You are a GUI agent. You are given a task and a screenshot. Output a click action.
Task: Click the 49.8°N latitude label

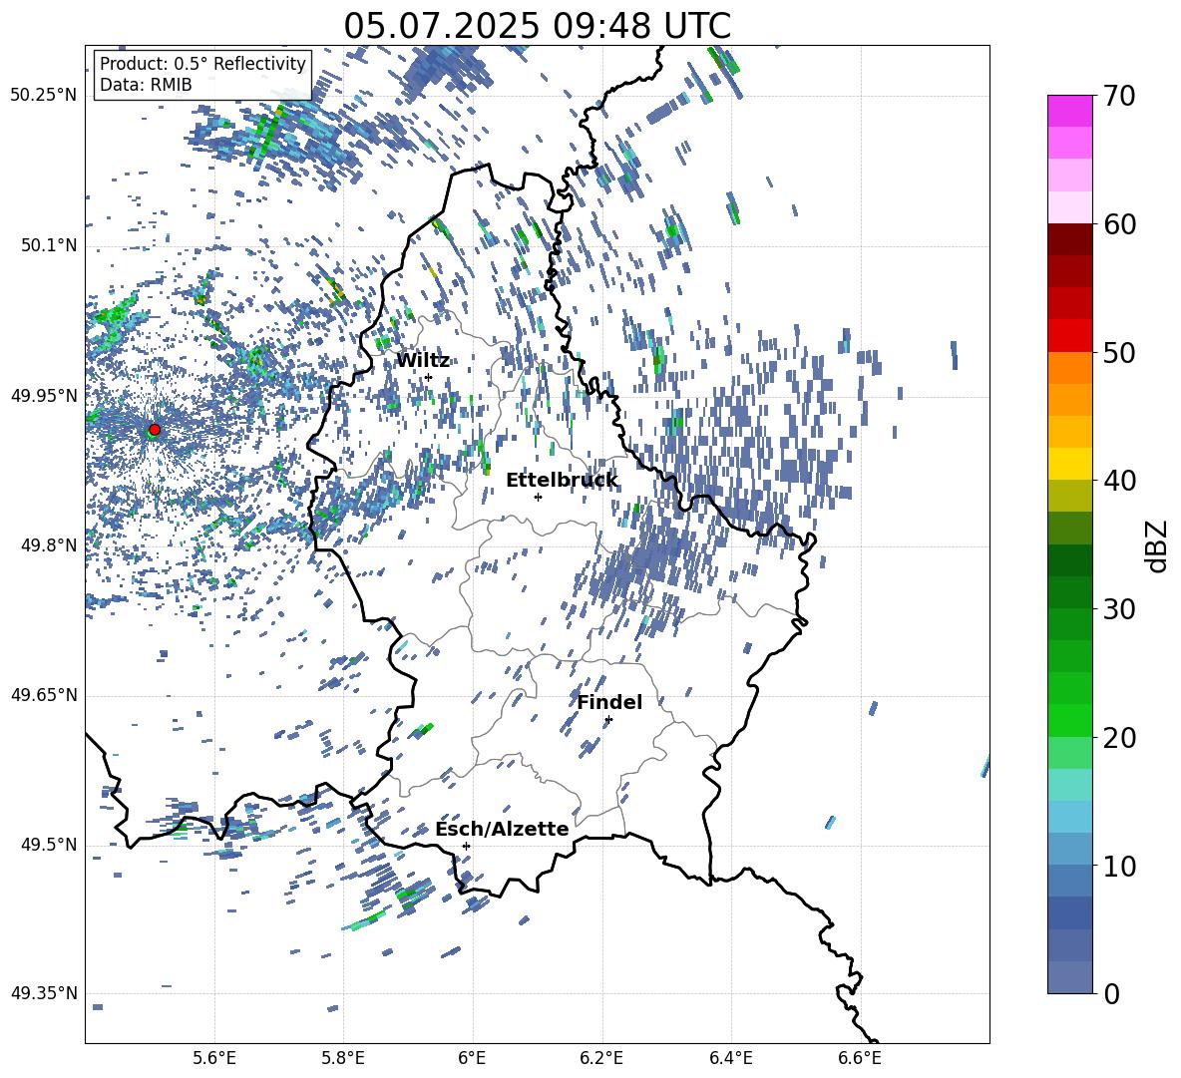pyautogui.click(x=50, y=545)
